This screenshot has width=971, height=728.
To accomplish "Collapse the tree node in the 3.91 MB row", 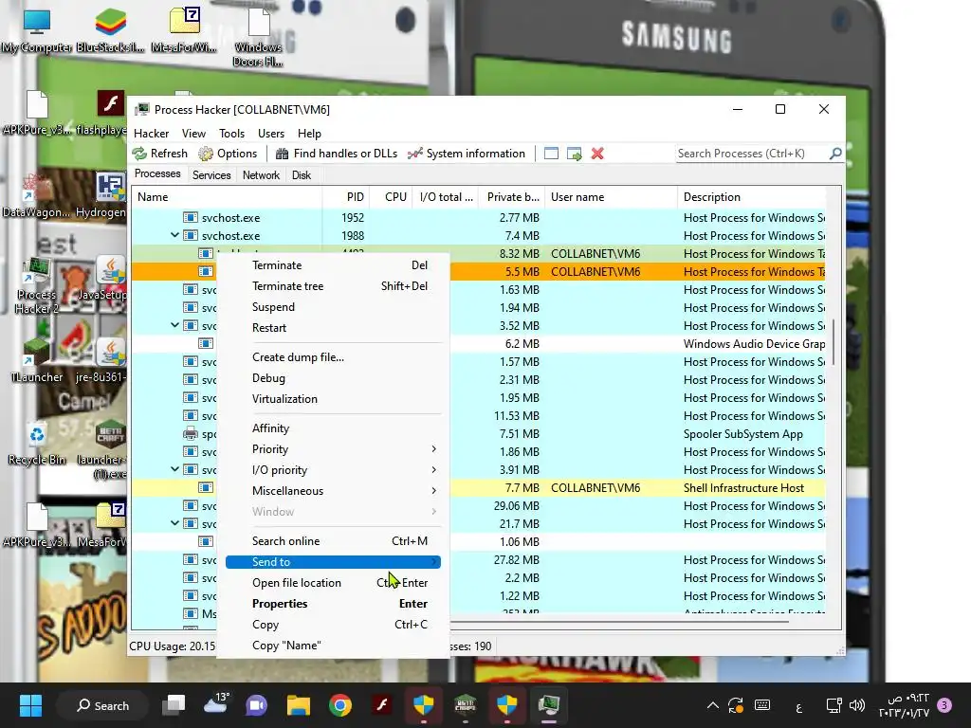I will pyautogui.click(x=174, y=469).
